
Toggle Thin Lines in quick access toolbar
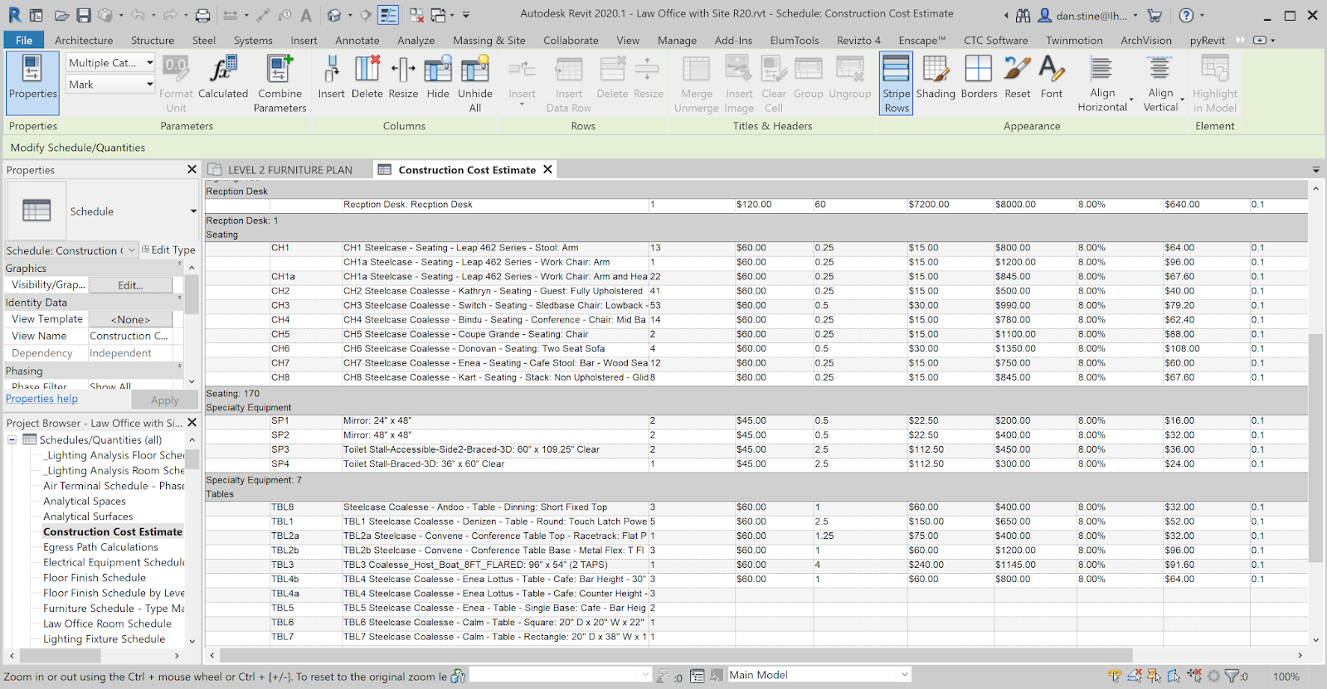click(x=387, y=15)
